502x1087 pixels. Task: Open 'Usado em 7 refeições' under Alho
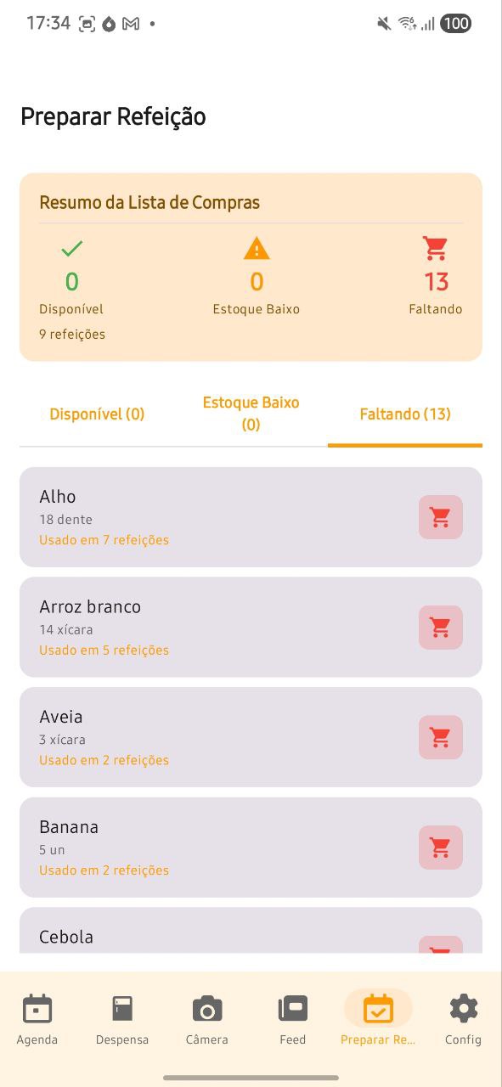104,539
